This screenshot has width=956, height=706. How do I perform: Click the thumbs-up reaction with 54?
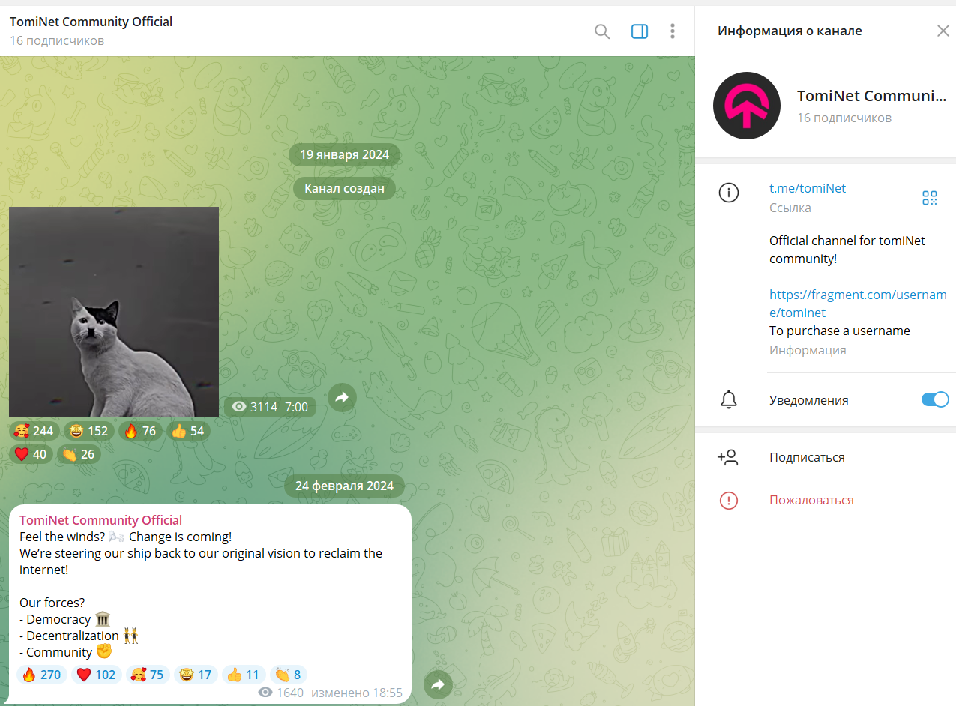click(188, 431)
